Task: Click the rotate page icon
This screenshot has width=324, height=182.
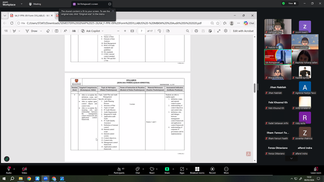Action: [x=159, y=31]
